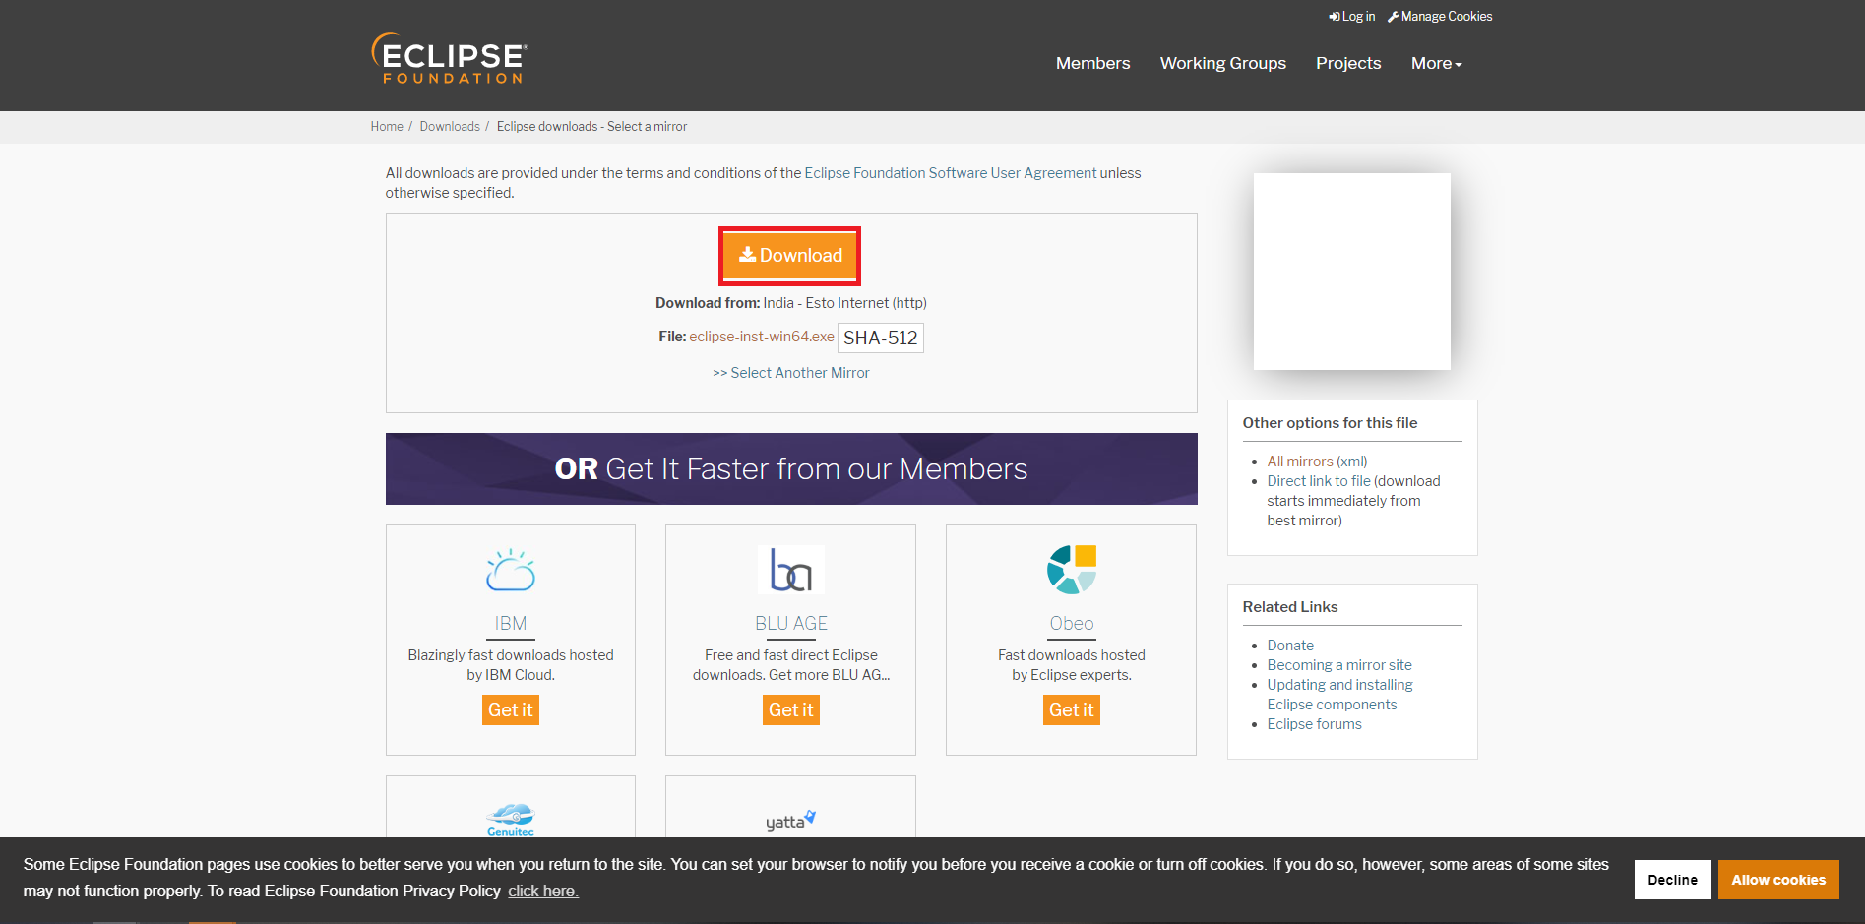
Task: Decline cookies in the banner
Action: tap(1673, 880)
